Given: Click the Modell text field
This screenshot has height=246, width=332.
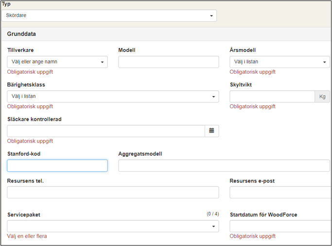Looking at the screenshot, I should [169, 62].
